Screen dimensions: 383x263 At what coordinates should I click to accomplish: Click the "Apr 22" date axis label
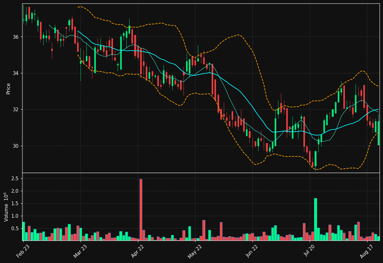(x=138, y=251)
